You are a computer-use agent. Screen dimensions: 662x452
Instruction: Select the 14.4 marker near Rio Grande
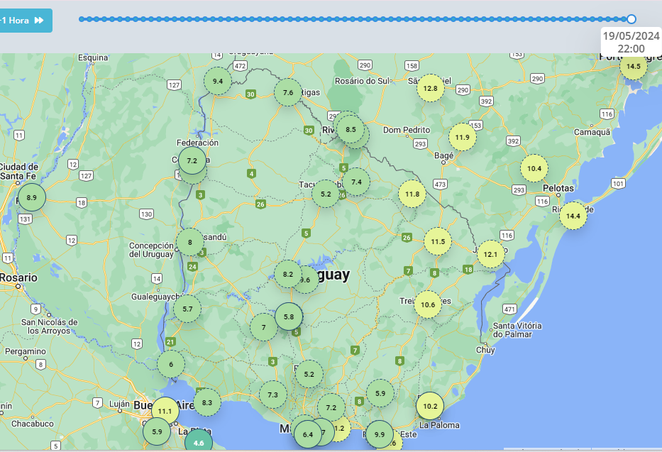pyautogui.click(x=573, y=216)
